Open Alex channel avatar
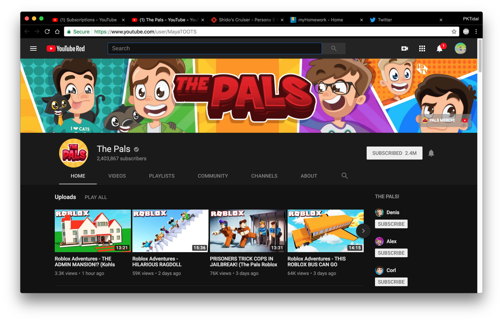Screen dimensions: 503x322 point(379,241)
